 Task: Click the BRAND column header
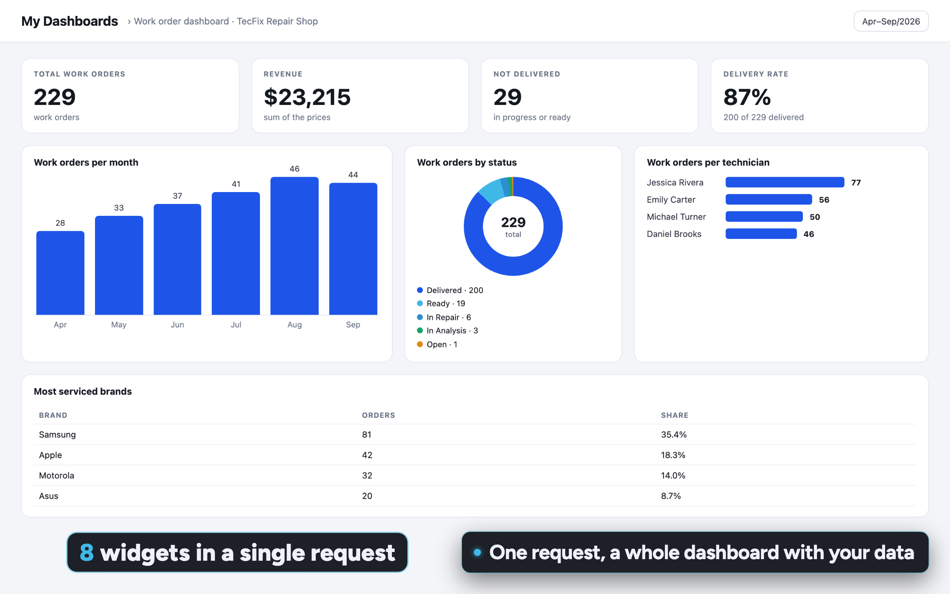pos(53,415)
